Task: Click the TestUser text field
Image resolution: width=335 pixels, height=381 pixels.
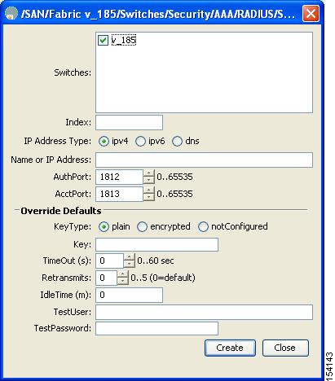Action: [x=204, y=312]
